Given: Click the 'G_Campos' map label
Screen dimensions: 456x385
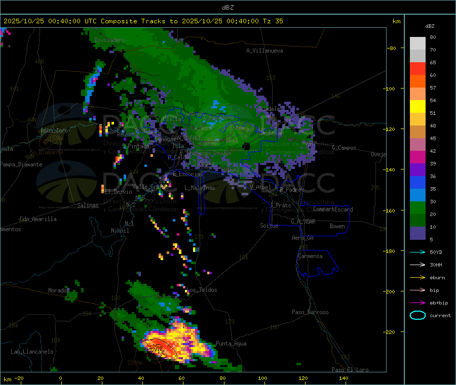Looking at the screenshot, I should click(x=344, y=148).
